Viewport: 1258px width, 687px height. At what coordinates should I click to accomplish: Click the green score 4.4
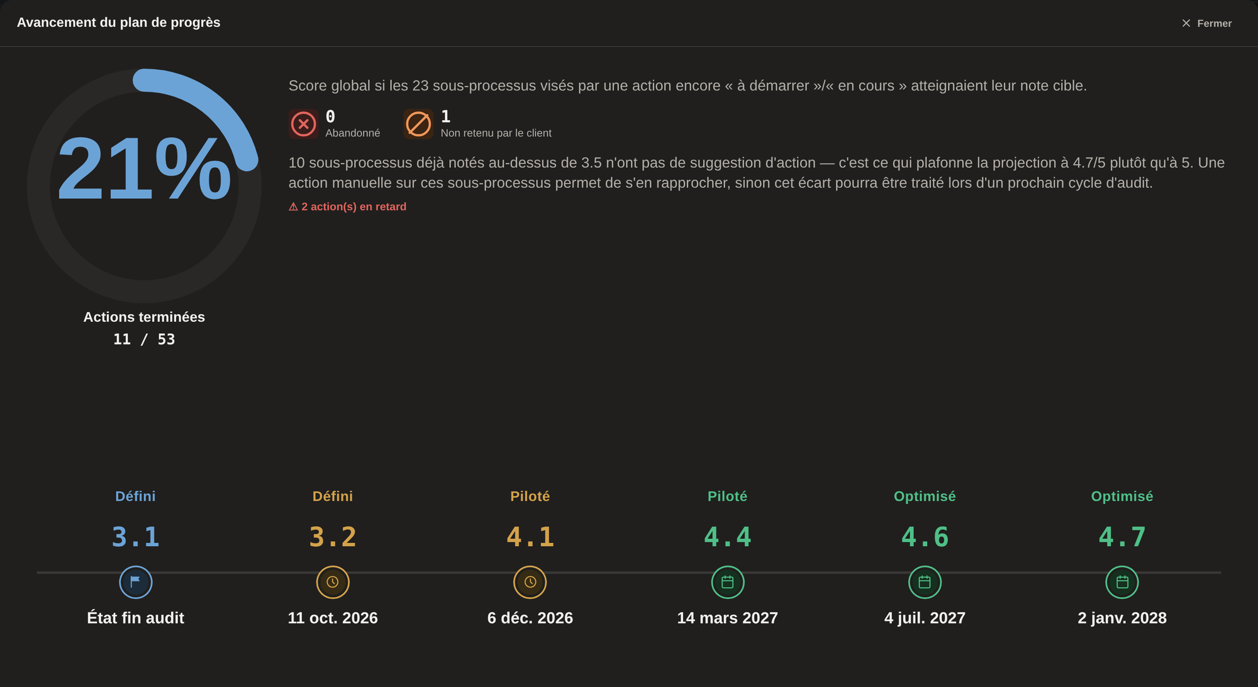pos(728,537)
